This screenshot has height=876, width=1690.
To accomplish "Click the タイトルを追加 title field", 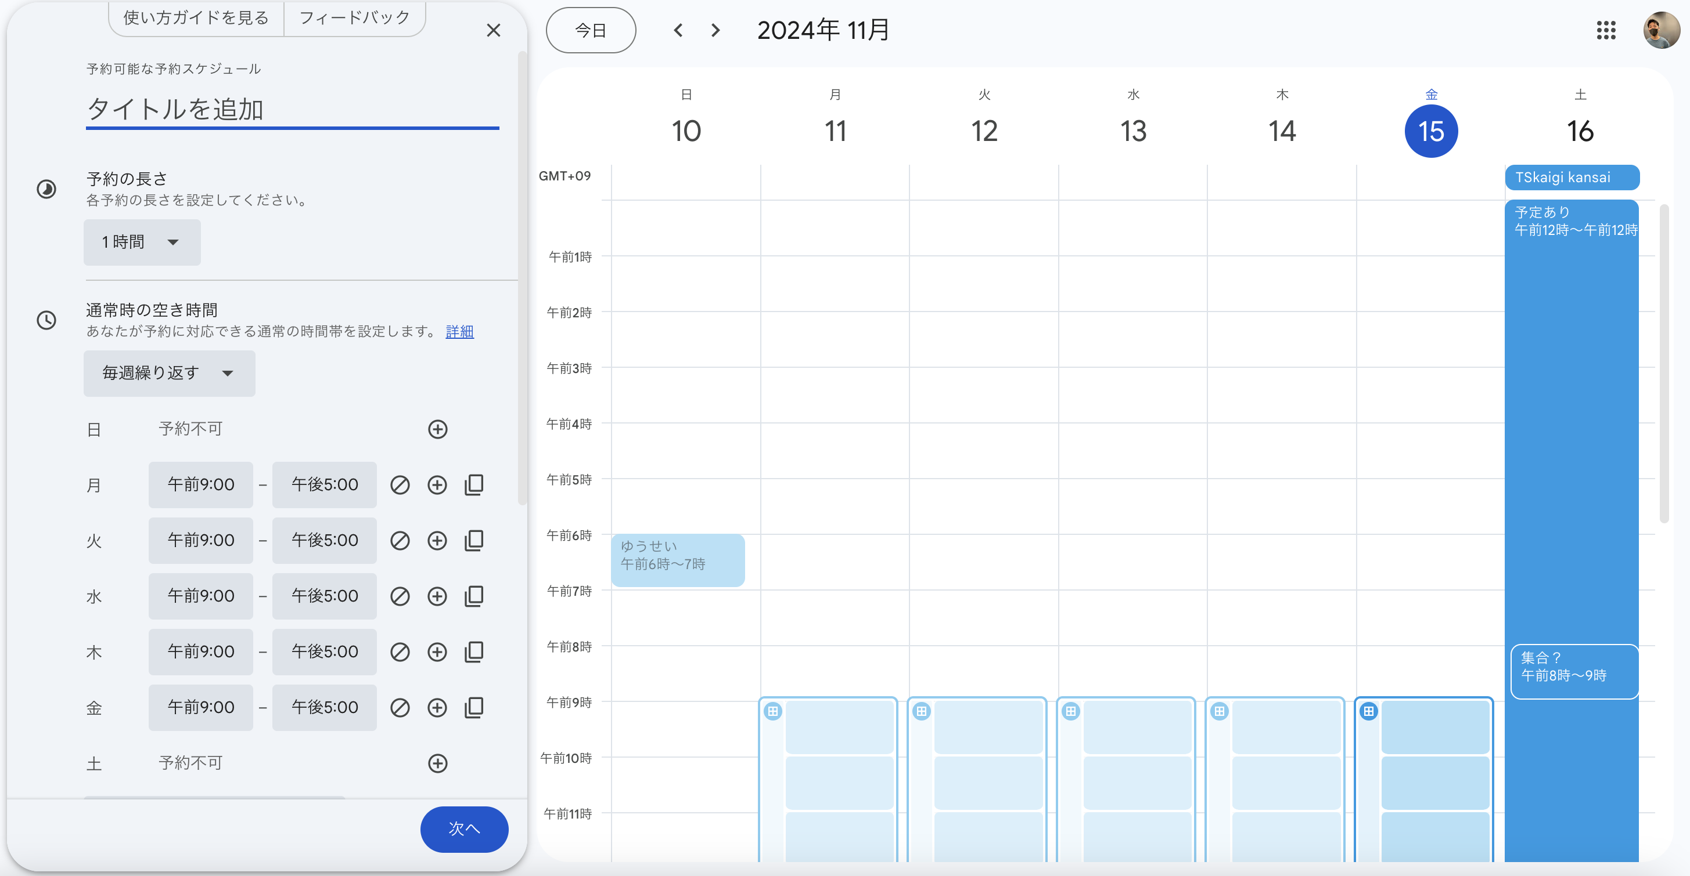I will (x=292, y=110).
